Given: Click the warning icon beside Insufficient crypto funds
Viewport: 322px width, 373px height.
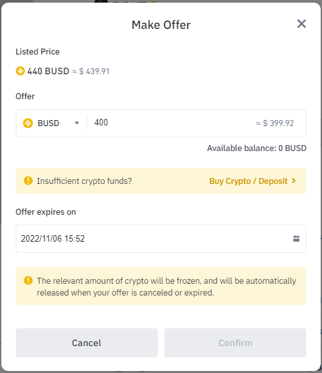Looking at the screenshot, I should tap(28, 181).
